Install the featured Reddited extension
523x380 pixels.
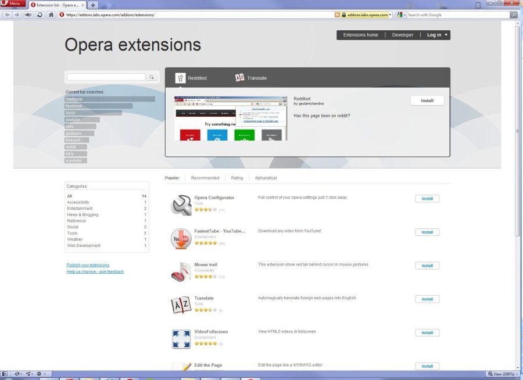[x=427, y=101]
